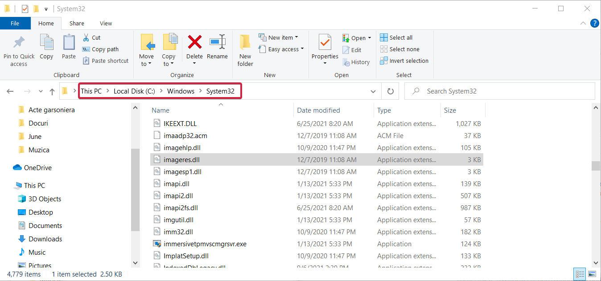Open the File menu
Screen dimensions: 601x281
pos(15,23)
